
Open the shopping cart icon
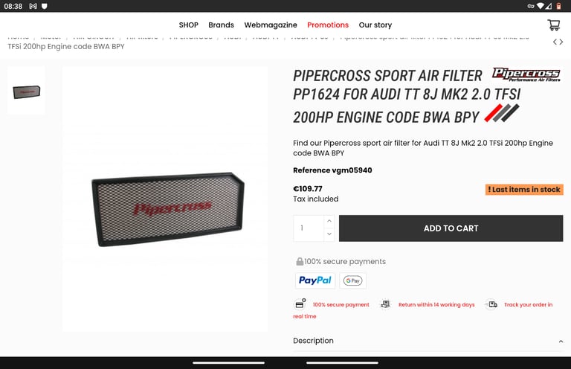pyautogui.click(x=553, y=25)
